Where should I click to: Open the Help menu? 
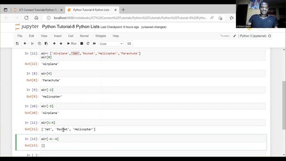pos(116,36)
